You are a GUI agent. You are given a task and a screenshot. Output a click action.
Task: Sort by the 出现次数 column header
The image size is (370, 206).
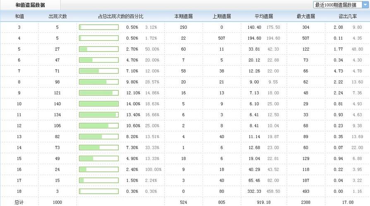pyautogui.click(x=57, y=16)
